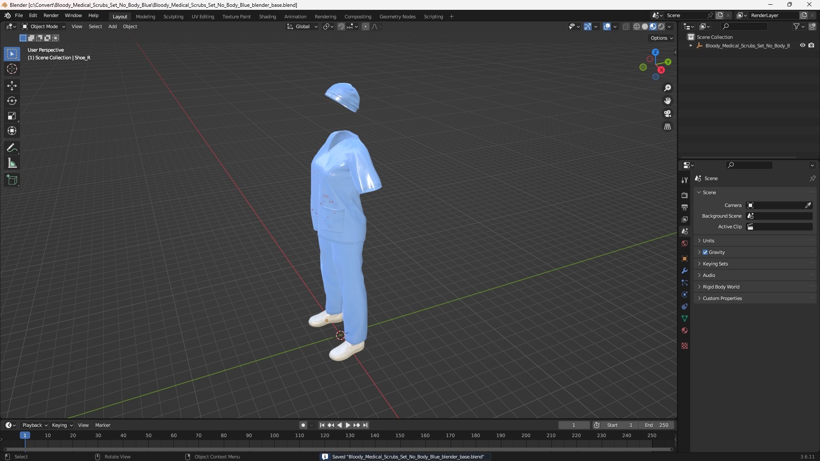Switch to the Modeling workspace tab
This screenshot has height=461, width=820.
(145, 17)
